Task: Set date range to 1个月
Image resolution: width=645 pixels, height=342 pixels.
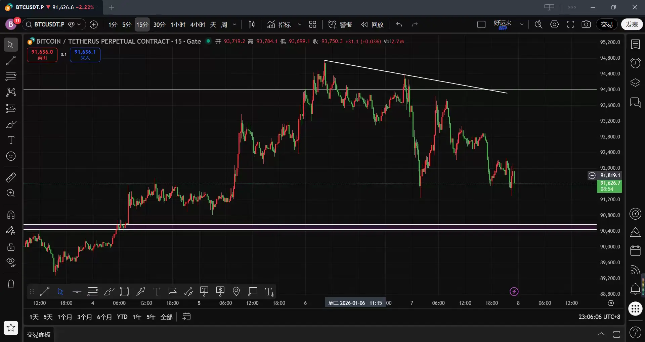Action: [x=65, y=317]
